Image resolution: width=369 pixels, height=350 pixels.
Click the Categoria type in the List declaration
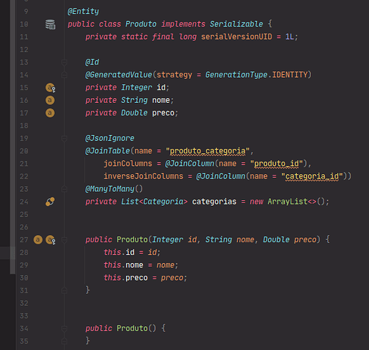(x=163, y=202)
